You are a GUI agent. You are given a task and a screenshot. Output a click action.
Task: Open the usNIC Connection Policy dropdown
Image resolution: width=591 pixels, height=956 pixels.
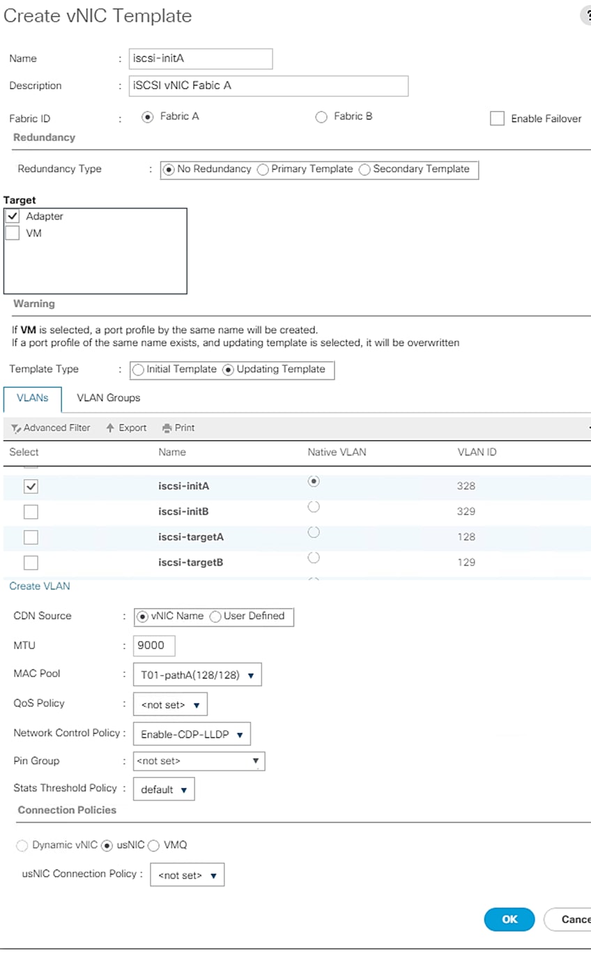click(x=187, y=874)
